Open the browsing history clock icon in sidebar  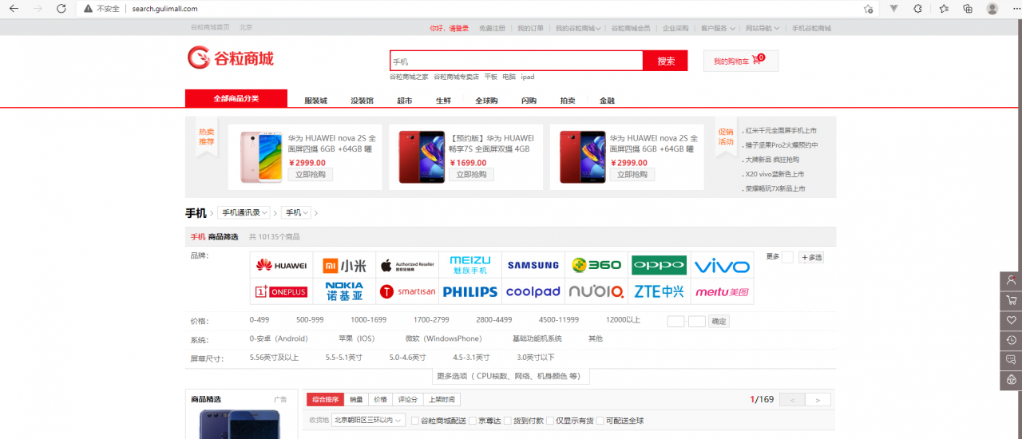1011,340
